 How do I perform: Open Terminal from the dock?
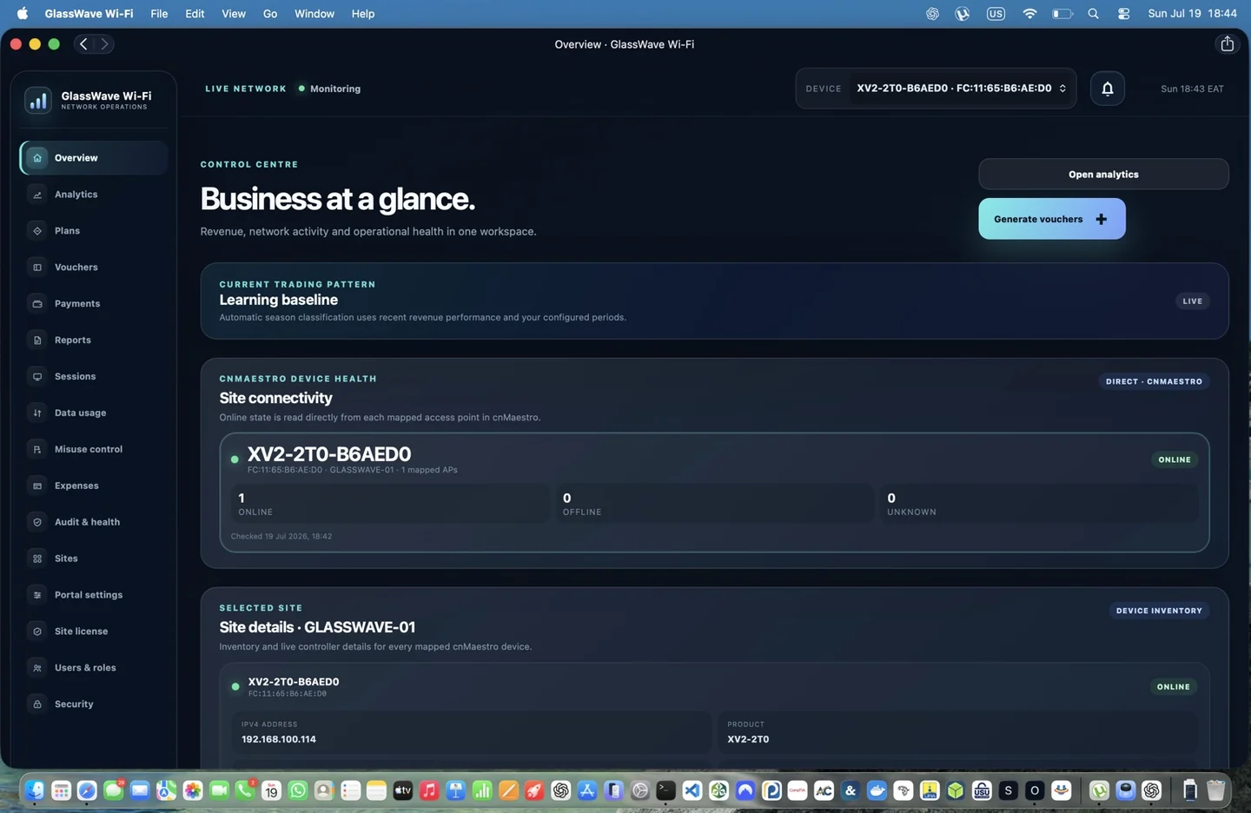pos(665,790)
